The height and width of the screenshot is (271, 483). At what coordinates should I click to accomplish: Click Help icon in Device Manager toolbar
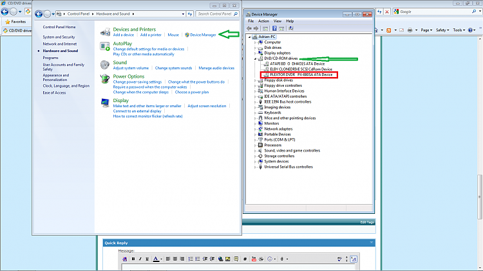pos(274,28)
